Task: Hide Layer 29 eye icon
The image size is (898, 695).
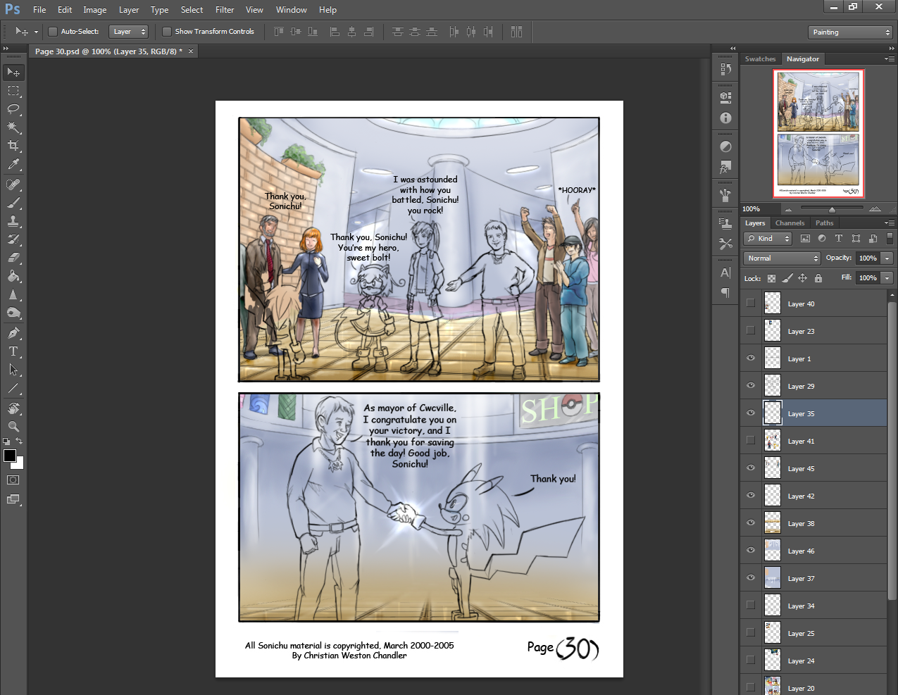Action: pyautogui.click(x=751, y=386)
